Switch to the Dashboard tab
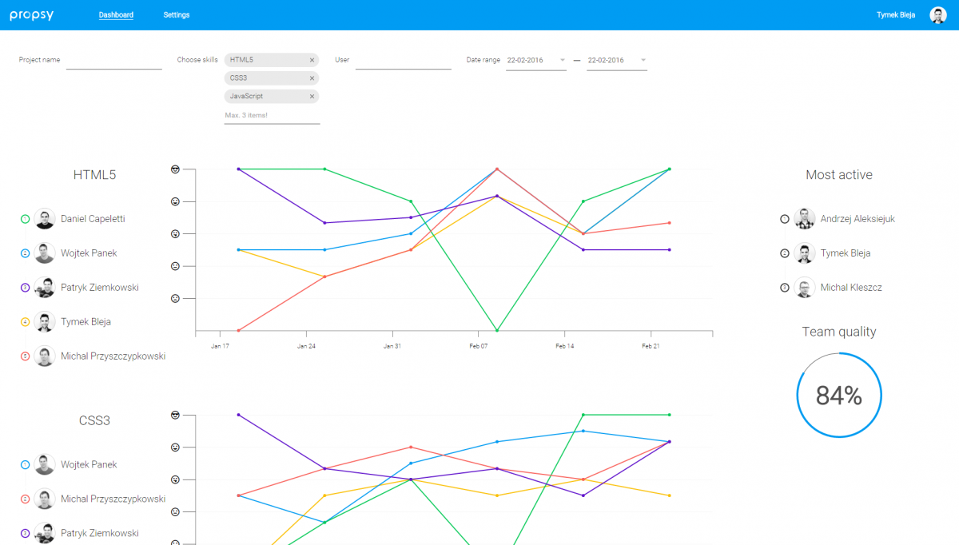 (x=116, y=15)
